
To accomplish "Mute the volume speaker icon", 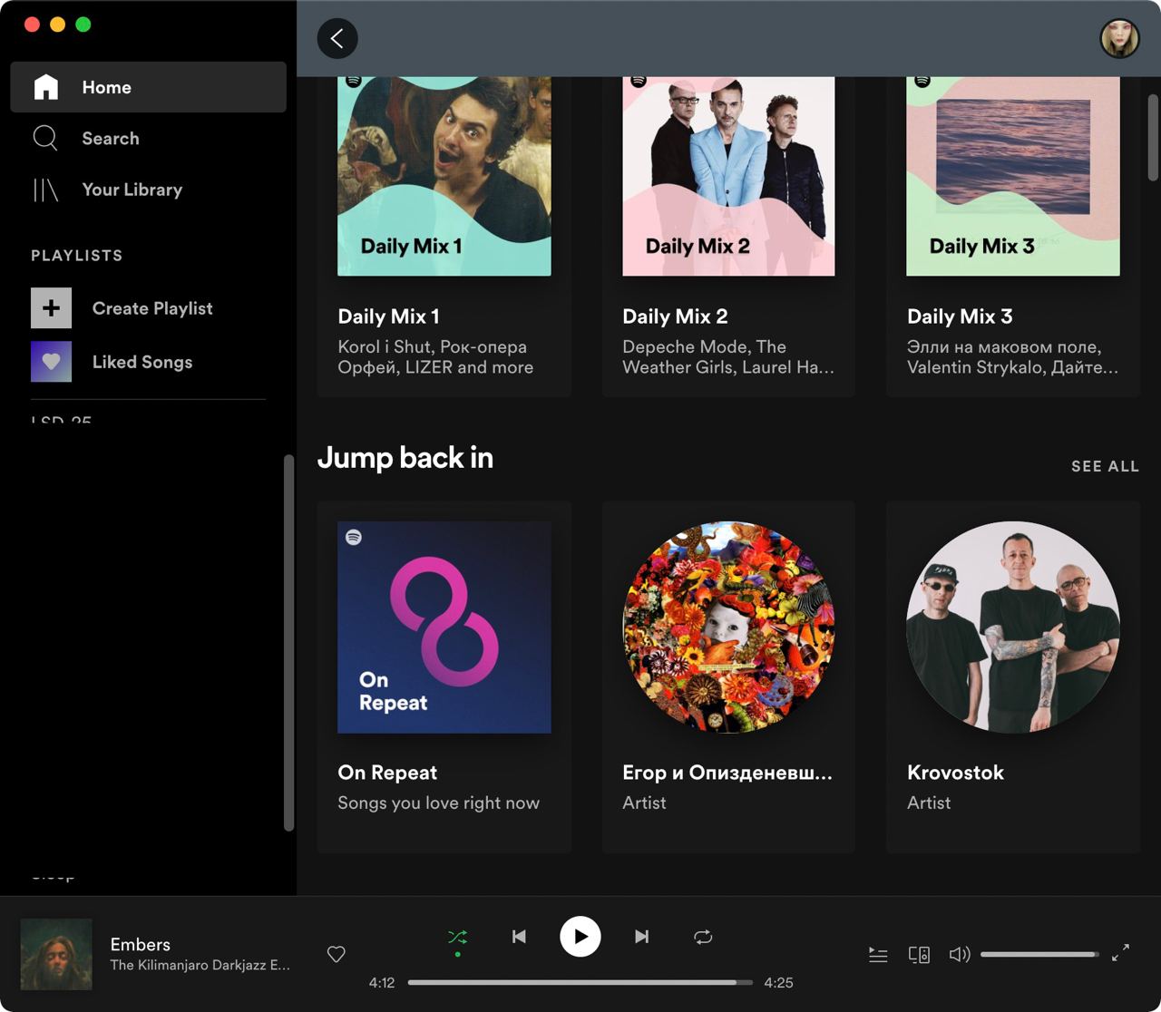I will [960, 954].
